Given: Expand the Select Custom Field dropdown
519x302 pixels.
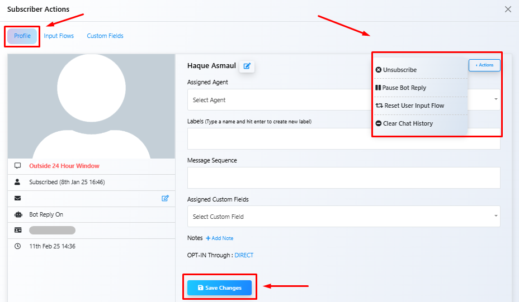Looking at the screenshot, I should point(343,217).
